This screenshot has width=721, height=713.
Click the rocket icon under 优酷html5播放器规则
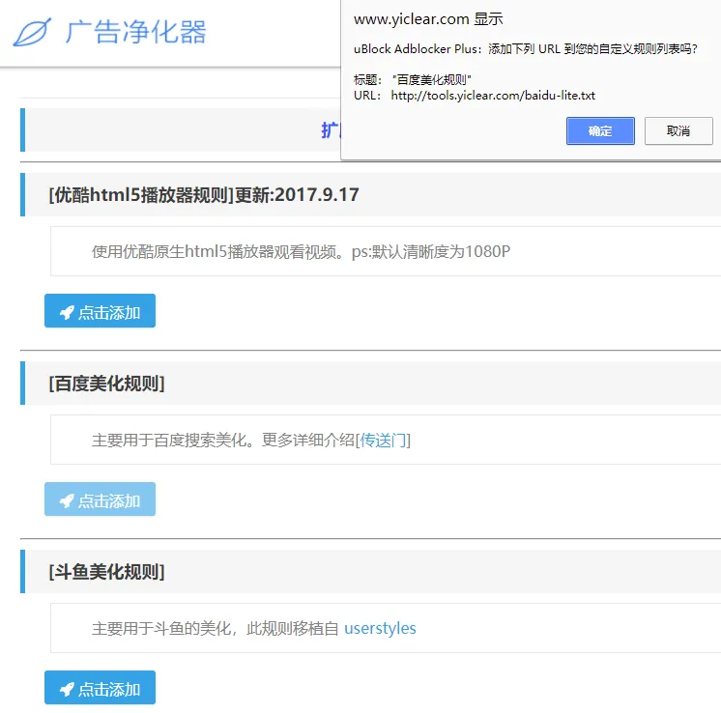click(x=67, y=313)
